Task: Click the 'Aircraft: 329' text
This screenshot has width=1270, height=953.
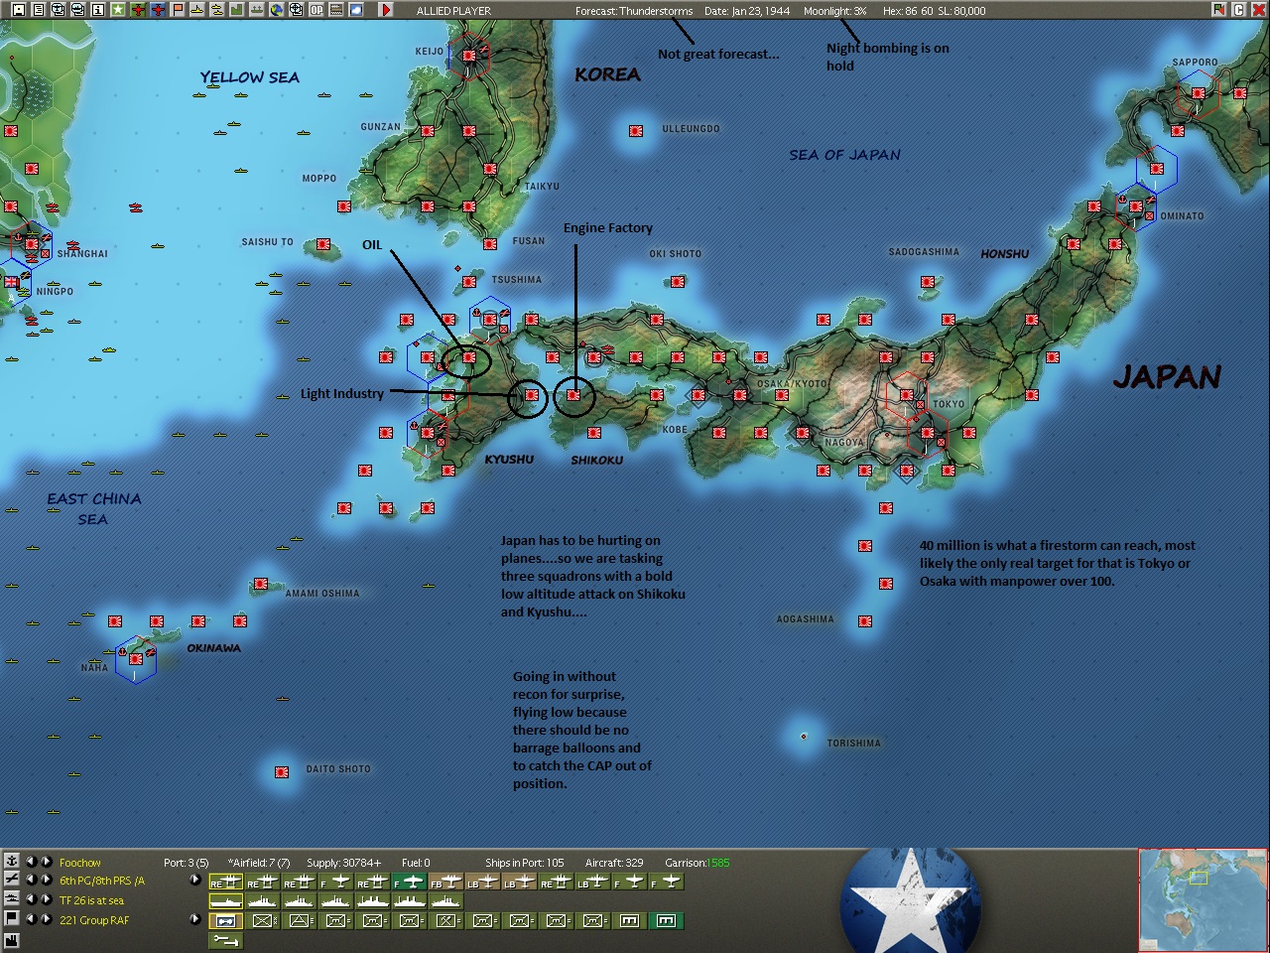Action: click(614, 863)
